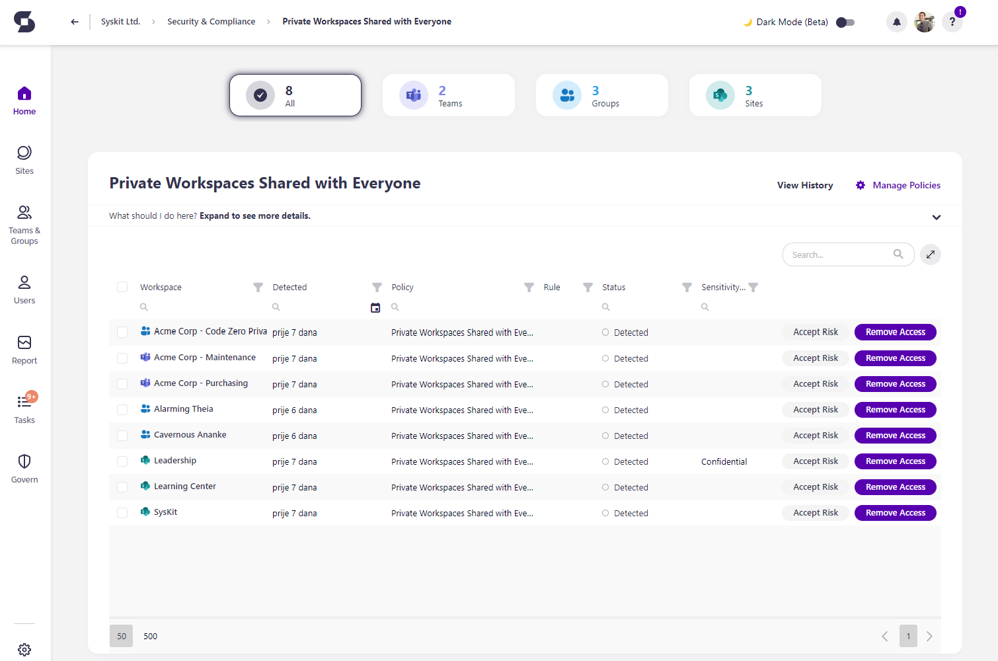The width and height of the screenshot is (998, 661).
Task: Set page size to 50
Action: tap(122, 636)
